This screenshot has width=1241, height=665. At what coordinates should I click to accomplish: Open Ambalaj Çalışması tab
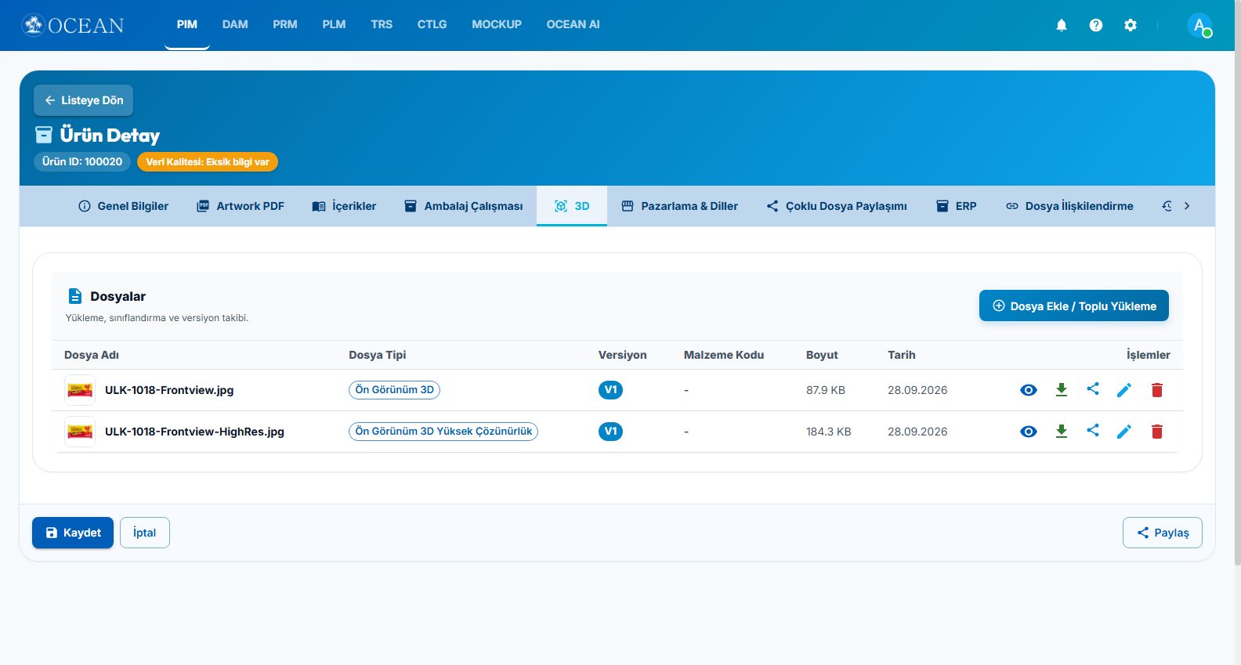pyautogui.click(x=463, y=206)
